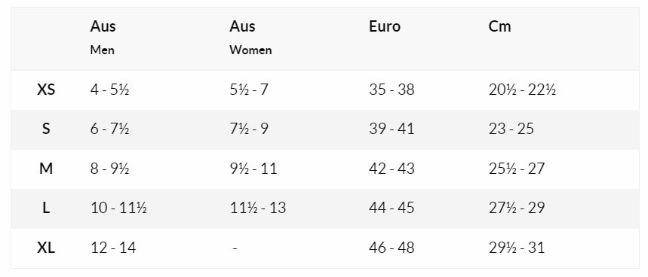Select the XS size row label

[x=46, y=90]
